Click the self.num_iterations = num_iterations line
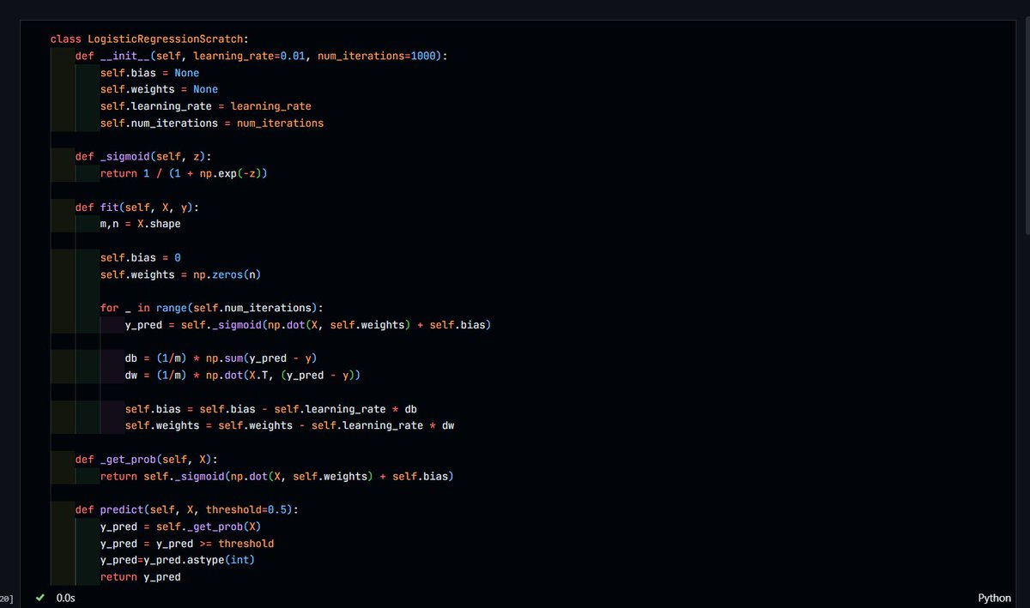The width and height of the screenshot is (1030, 608). pyautogui.click(x=212, y=123)
